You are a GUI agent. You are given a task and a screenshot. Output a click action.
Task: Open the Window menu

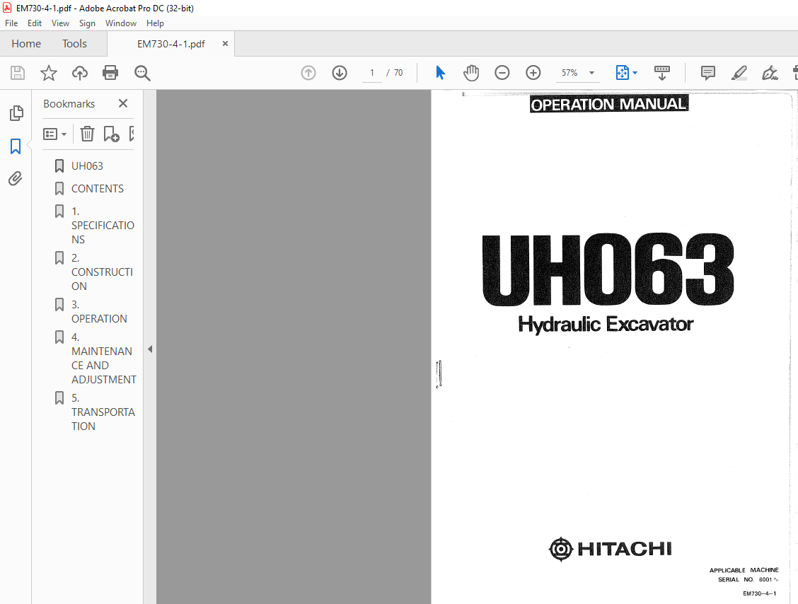click(120, 23)
